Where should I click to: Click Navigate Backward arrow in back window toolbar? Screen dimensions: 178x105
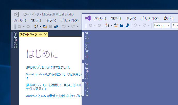pos(19,27)
